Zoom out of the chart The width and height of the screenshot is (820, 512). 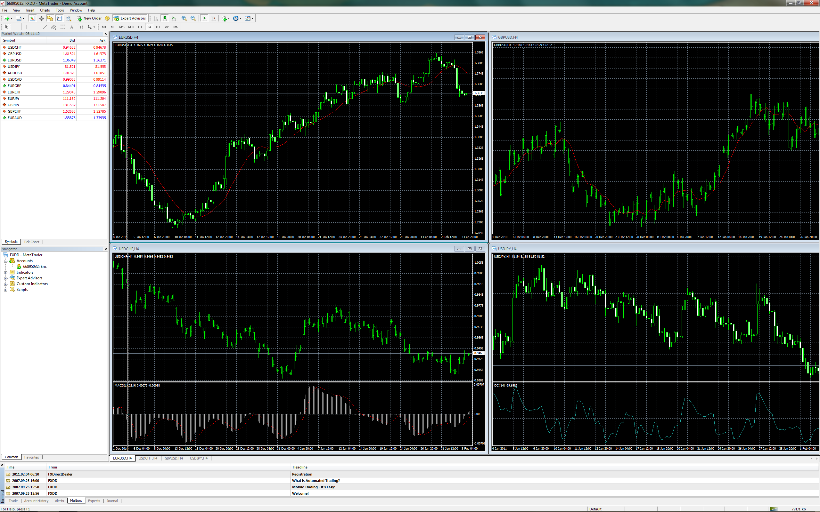[x=193, y=18]
